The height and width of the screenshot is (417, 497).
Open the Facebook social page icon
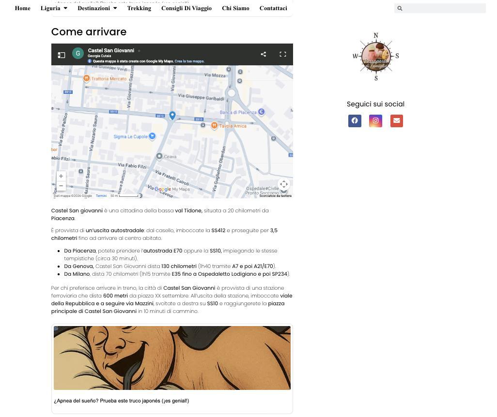(355, 120)
